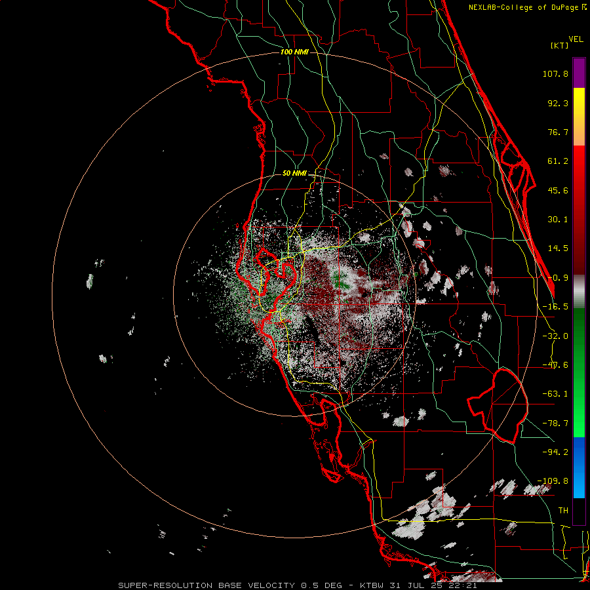The image size is (590, 590).
Task: Click the Super-Resolution Base Velocity caption
Action: coord(298,585)
